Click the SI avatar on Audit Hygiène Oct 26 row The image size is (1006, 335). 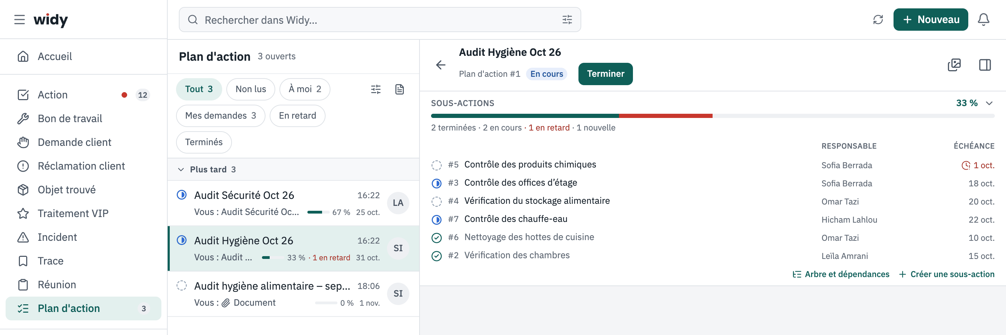[x=398, y=248]
